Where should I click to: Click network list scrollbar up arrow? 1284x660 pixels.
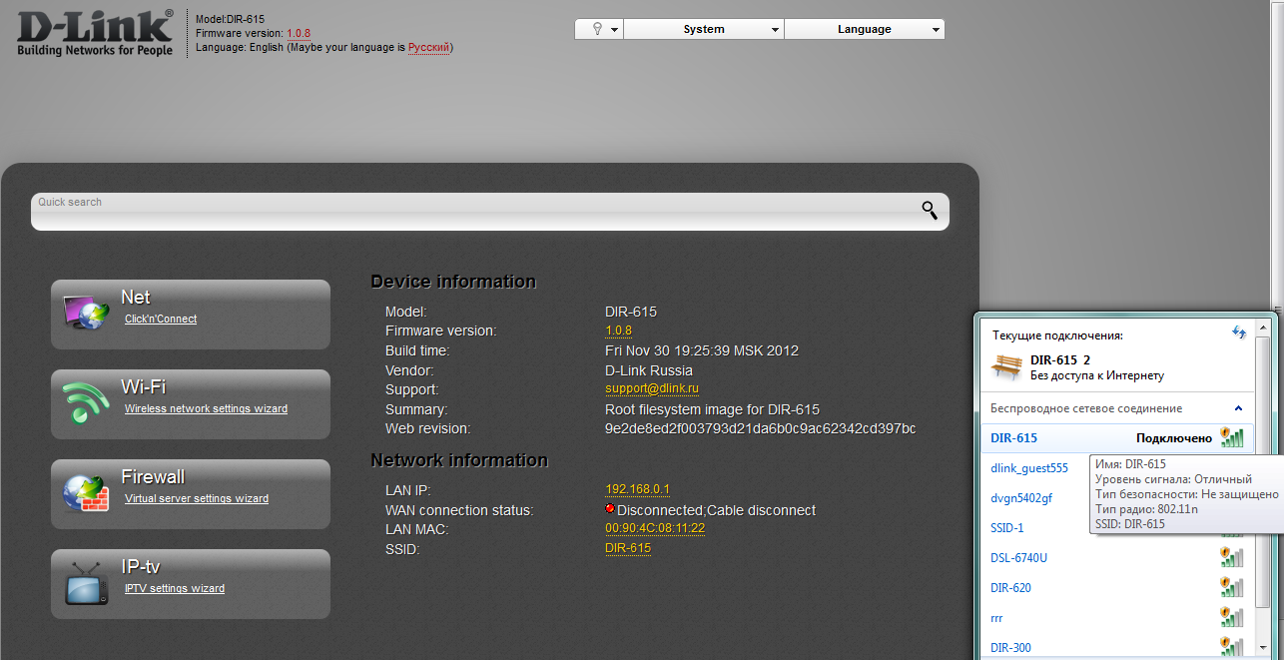pos(1262,329)
